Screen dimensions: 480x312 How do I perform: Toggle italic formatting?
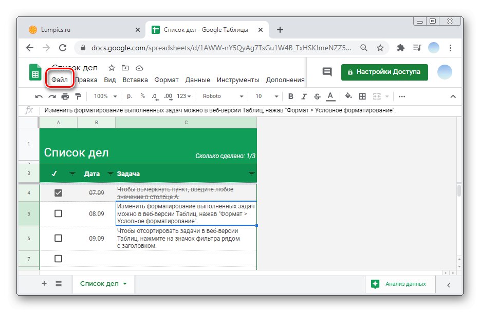point(304,96)
